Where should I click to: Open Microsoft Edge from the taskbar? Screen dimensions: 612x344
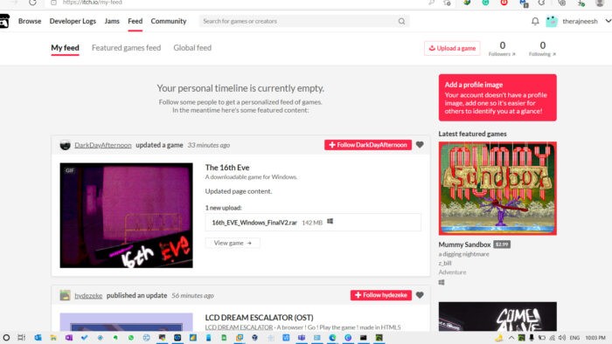(x=332, y=338)
